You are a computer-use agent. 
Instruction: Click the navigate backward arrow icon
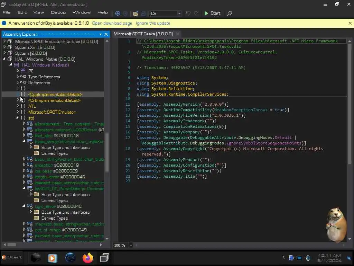(x=118, y=14)
